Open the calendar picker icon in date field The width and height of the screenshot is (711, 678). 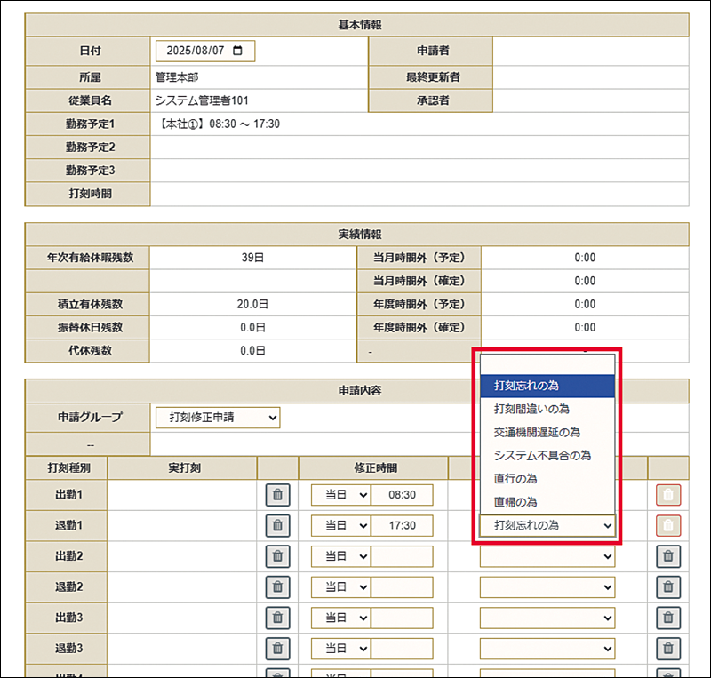[x=237, y=51]
